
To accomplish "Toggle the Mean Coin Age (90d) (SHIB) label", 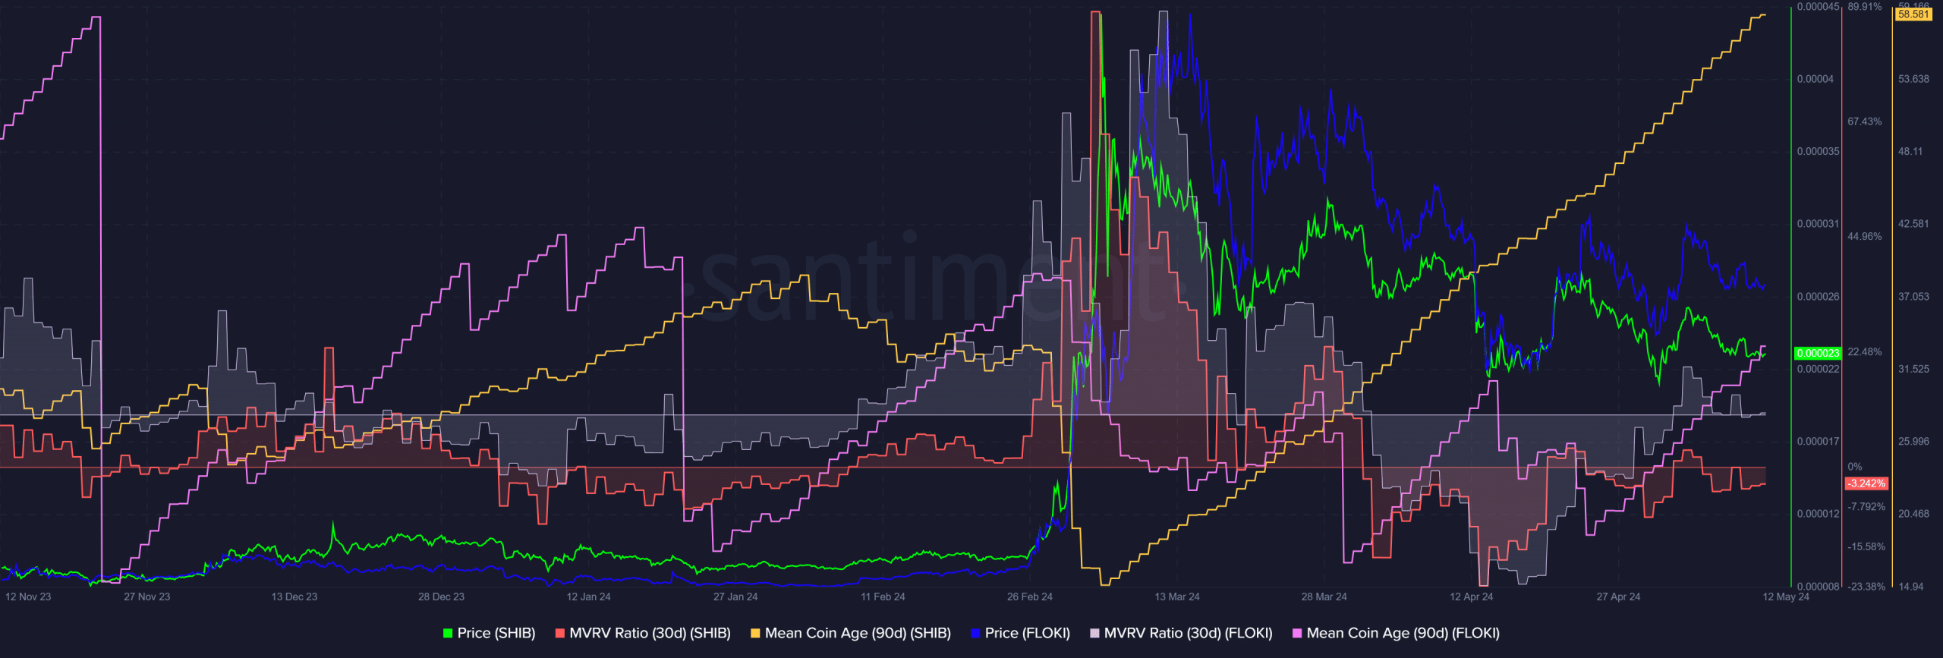I will 858,633.
